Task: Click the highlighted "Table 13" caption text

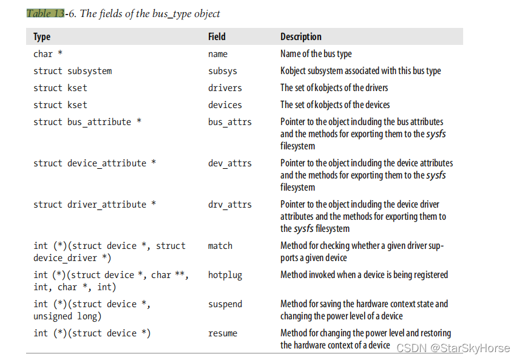Action: (45, 13)
